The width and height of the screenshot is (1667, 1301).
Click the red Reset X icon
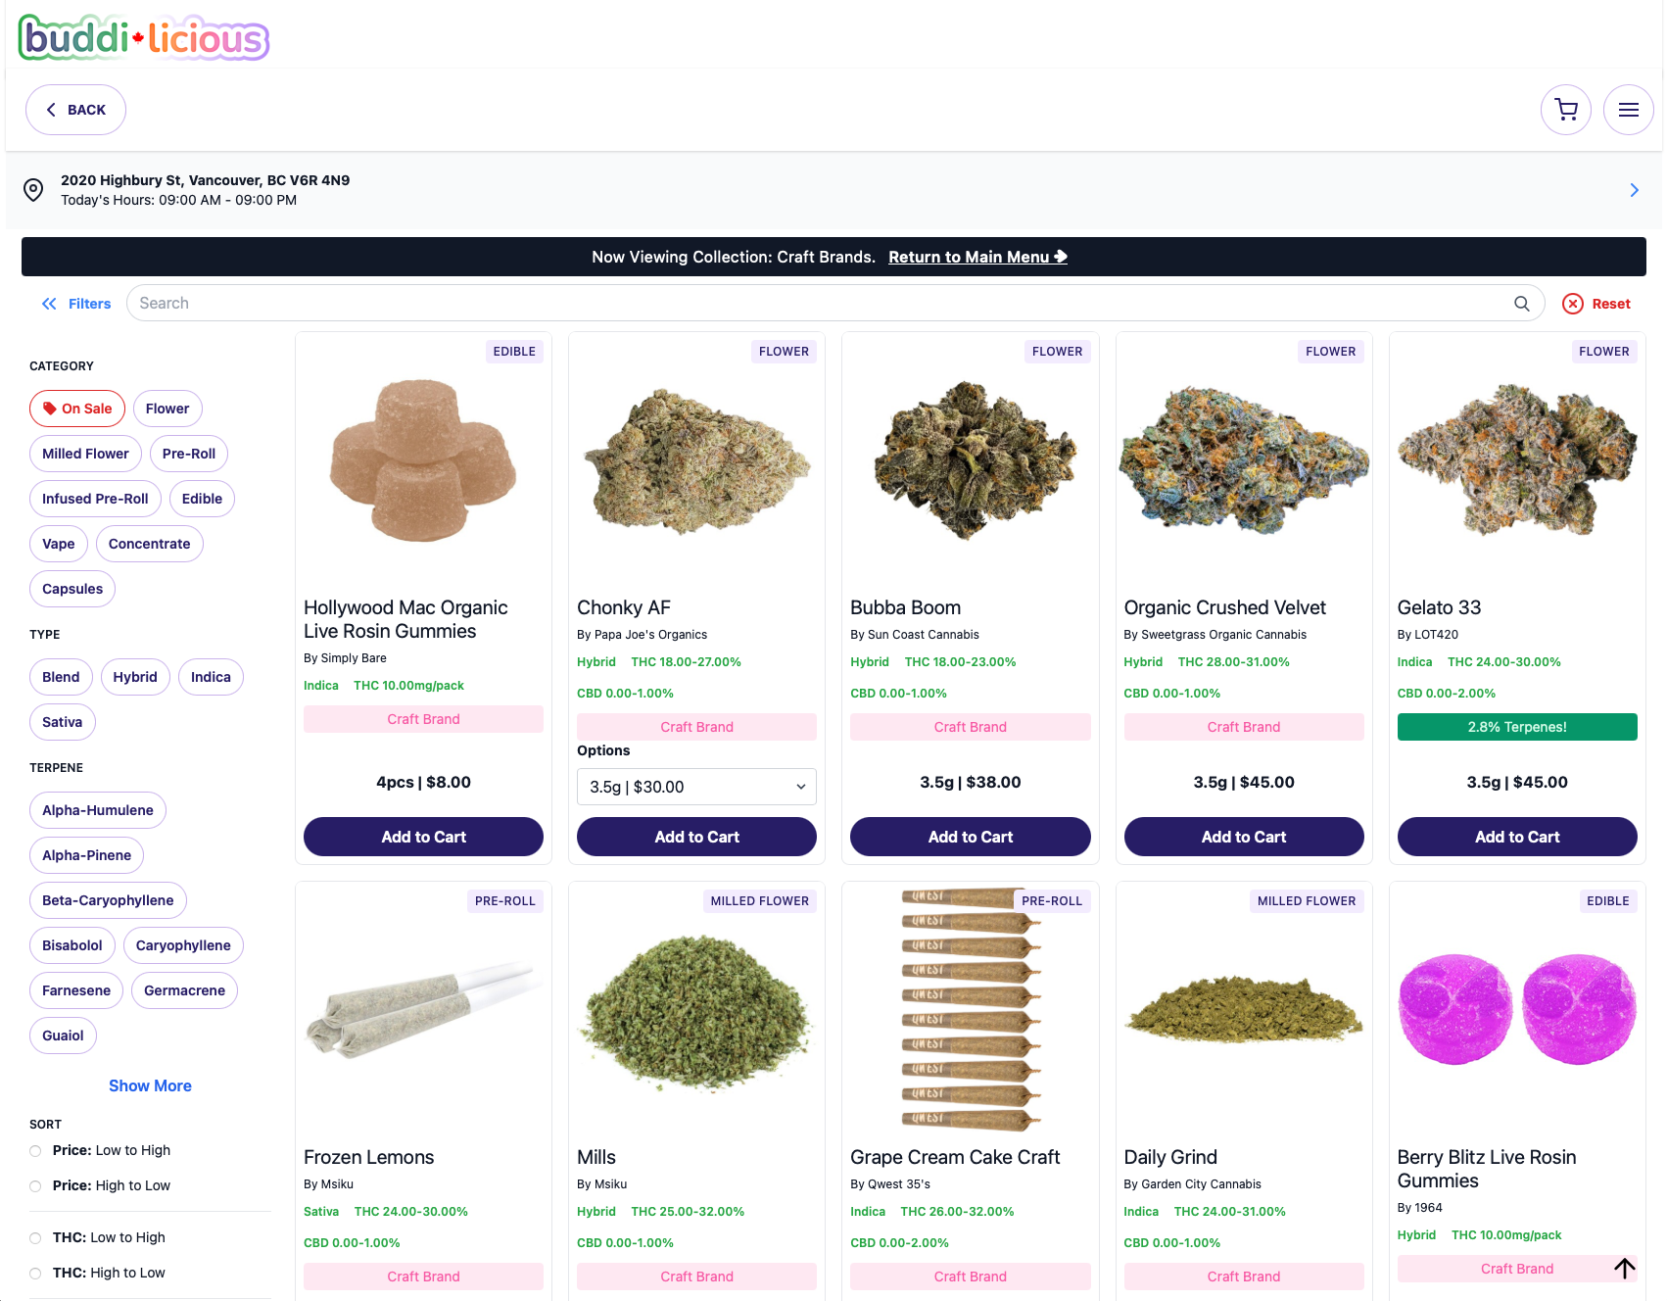click(x=1573, y=304)
